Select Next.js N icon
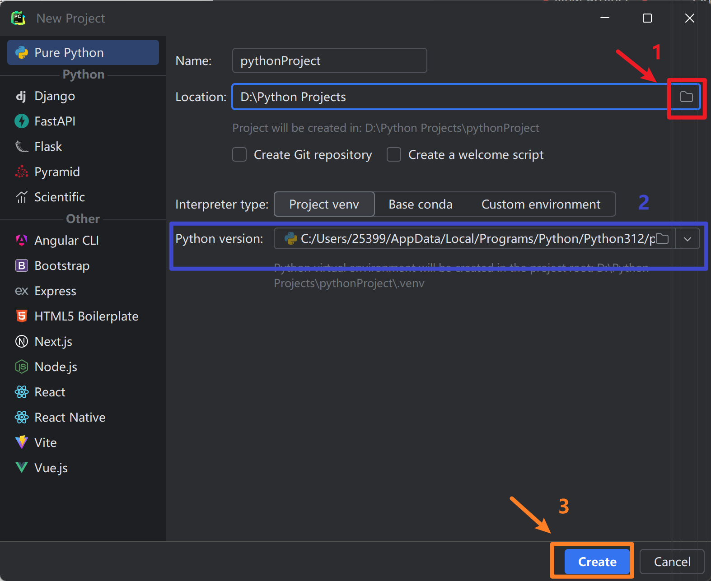 coord(21,341)
